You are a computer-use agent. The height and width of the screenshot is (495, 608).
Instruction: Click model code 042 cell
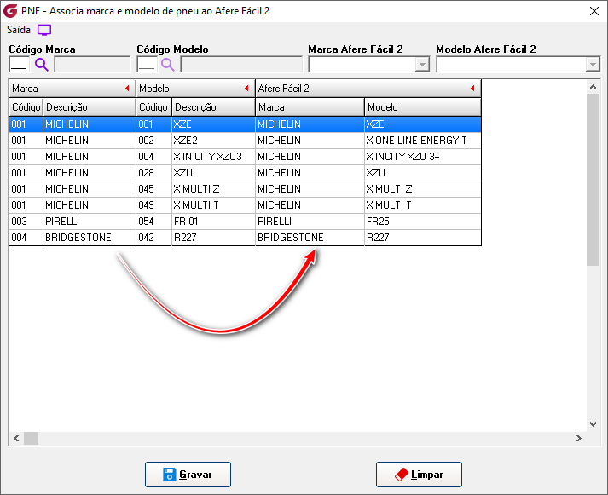153,238
